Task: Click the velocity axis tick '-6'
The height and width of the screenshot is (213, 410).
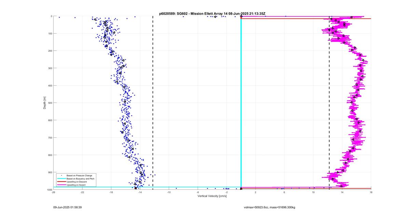Action: (x=197, y=192)
